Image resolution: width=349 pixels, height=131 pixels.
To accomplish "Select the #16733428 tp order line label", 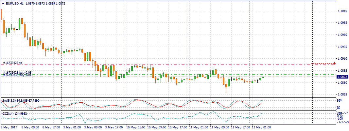I will (12, 63).
